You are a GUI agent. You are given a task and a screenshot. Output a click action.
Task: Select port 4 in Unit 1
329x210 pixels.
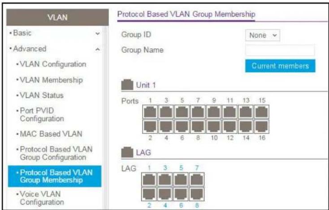[x=166, y=126]
